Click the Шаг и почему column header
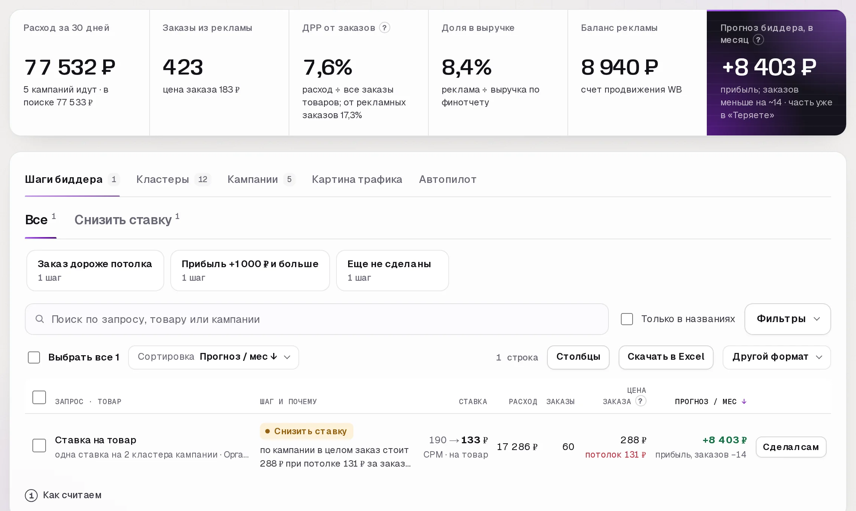The width and height of the screenshot is (856, 511). click(x=288, y=401)
